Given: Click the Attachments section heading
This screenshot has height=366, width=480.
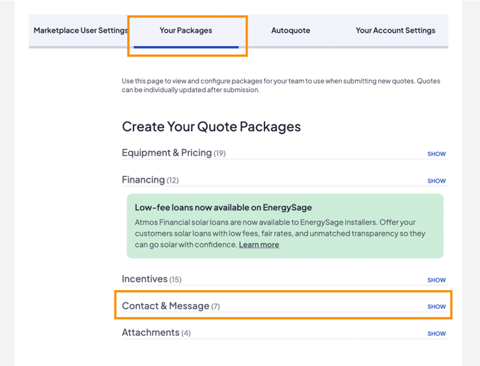Looking at the screenshot, I should [151, 333].
